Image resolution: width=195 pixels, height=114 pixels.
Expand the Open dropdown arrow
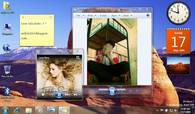(x=131, y=16)
